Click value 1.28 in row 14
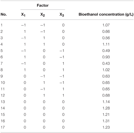The height and width of the screenshot is (133, 134). coord(106,108)
